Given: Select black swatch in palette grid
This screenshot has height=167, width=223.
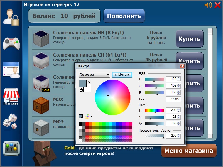Looking at the screenshot, I should (80, 124).
